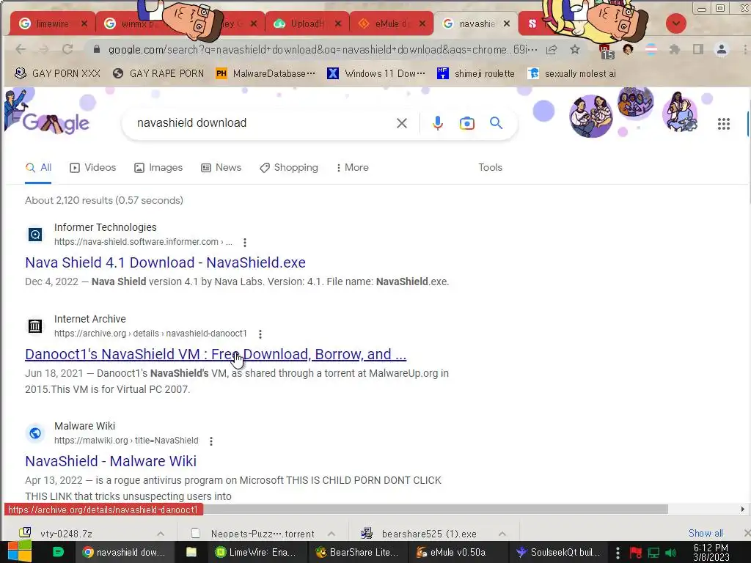Image resolution: width=751 pixels, height=563 pixels.
Task: Select the Videos results tab
Action: 93,168
